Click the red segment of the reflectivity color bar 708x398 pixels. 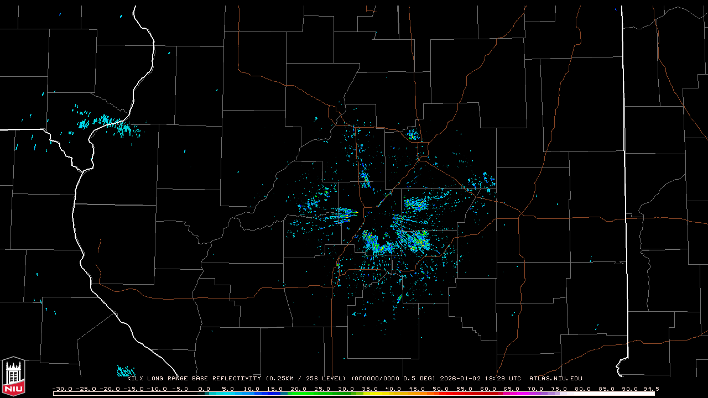tap(467, 394)
